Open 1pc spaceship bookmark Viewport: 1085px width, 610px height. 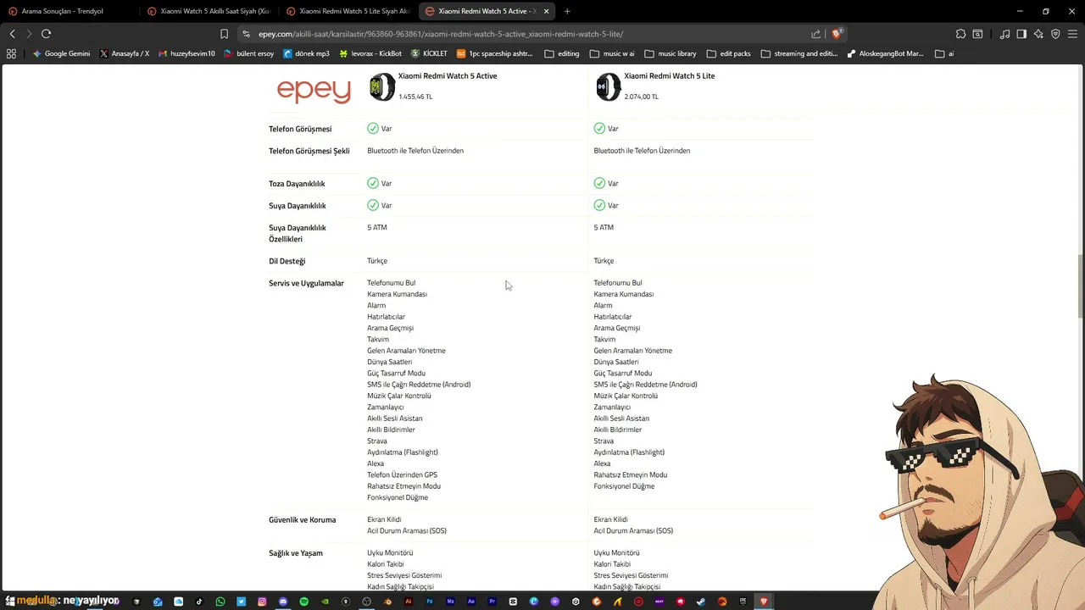(495, 53)
